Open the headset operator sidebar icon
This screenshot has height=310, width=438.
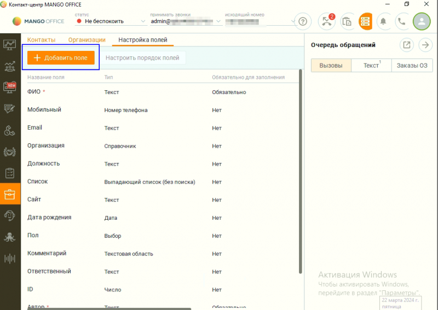(10, 215)
